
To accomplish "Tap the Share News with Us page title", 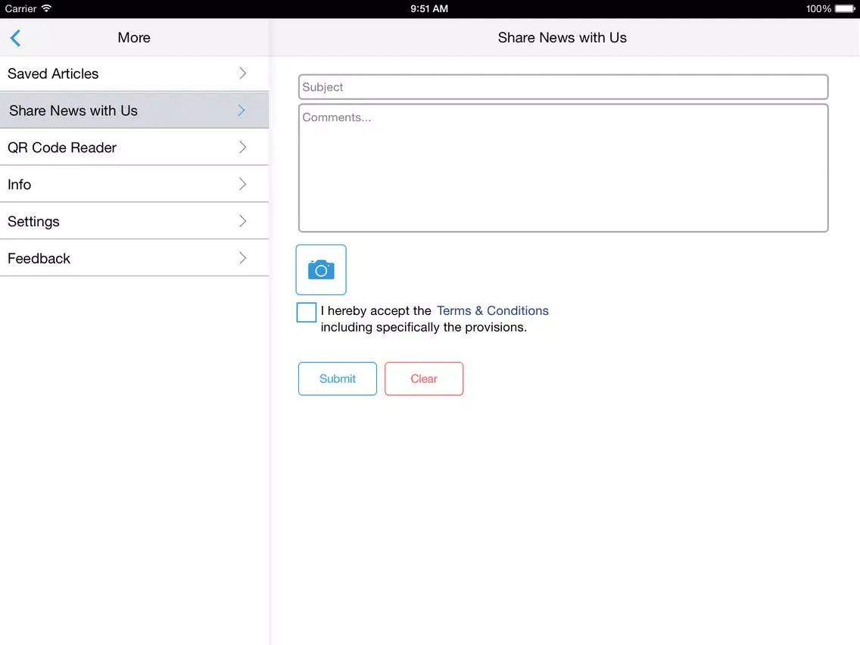I will click(562, 37).
